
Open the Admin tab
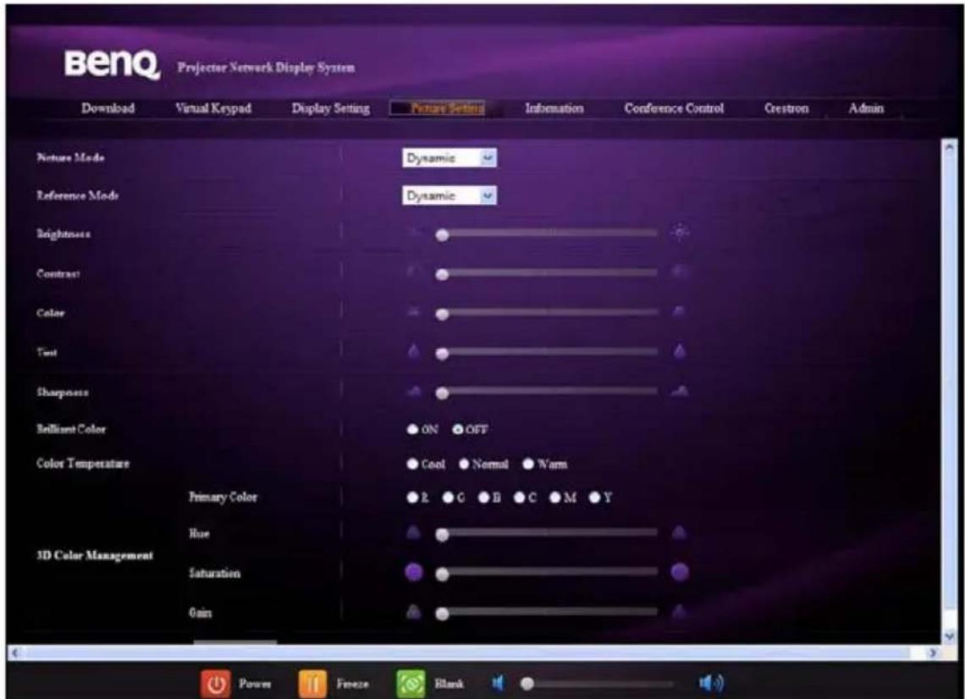point(866,108)
